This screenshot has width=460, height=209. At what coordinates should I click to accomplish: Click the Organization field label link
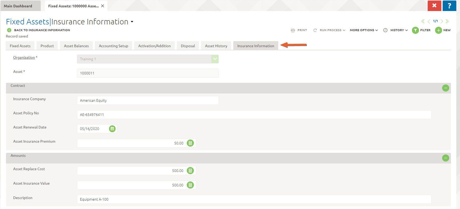click(x=24, y=57)
